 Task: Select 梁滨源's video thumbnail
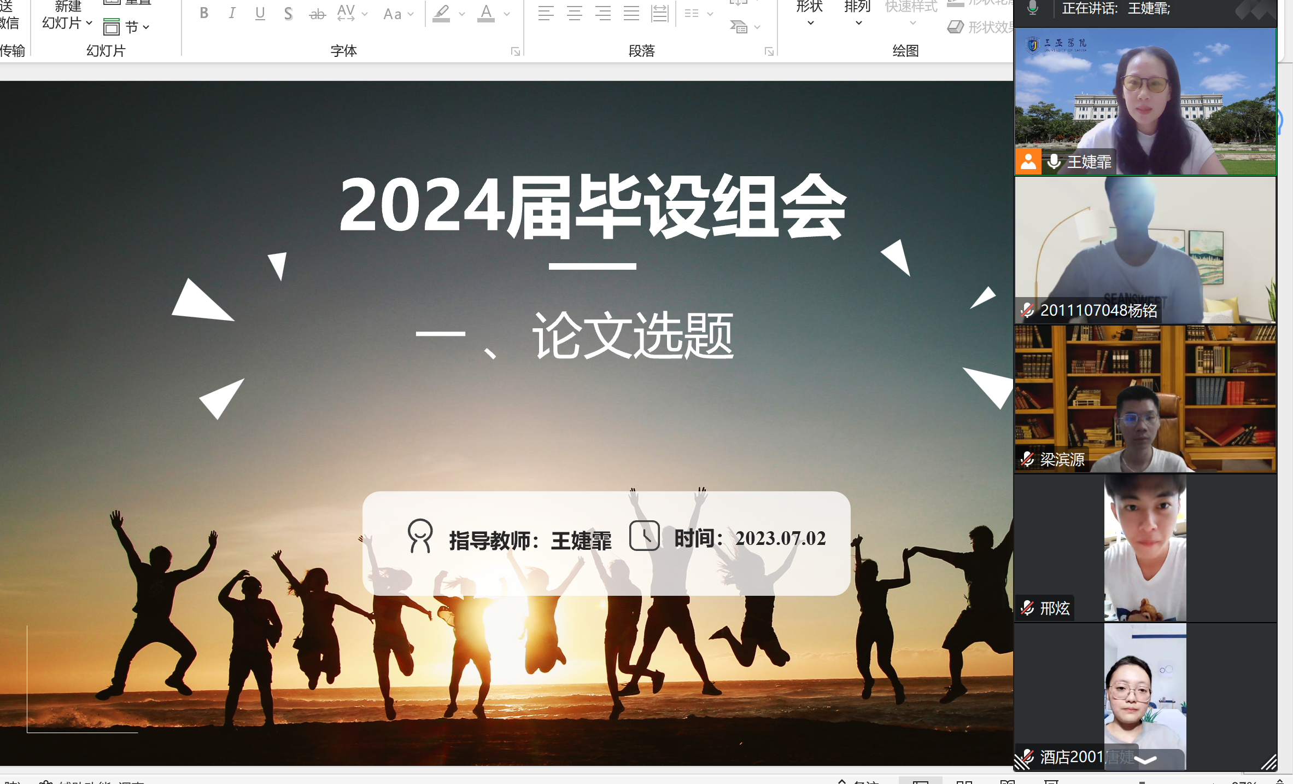point(1145,399)
